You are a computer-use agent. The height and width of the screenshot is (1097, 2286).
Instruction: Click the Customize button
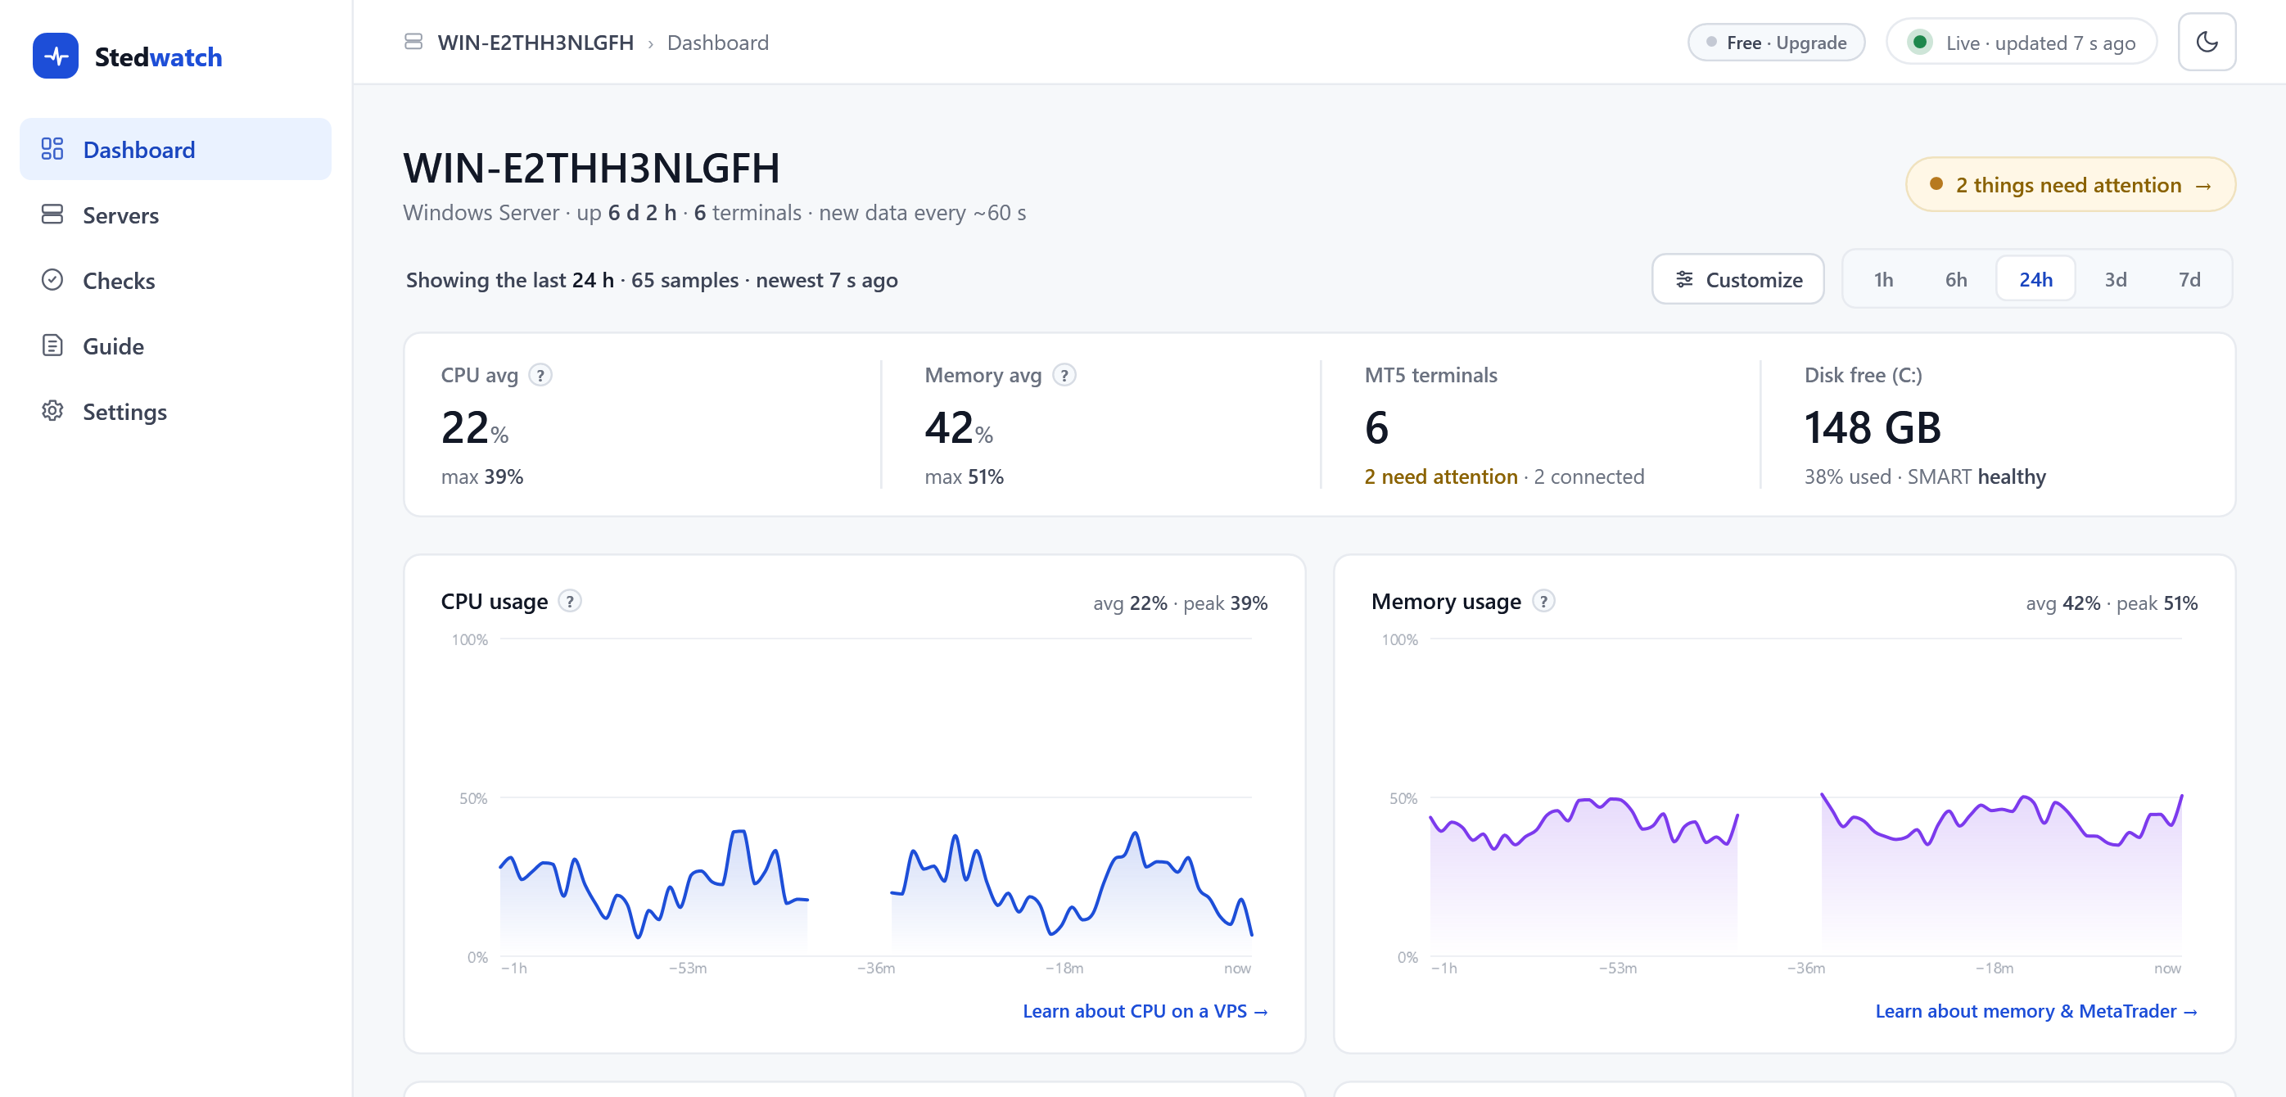pyautogui.click(x=1737, y=280)
